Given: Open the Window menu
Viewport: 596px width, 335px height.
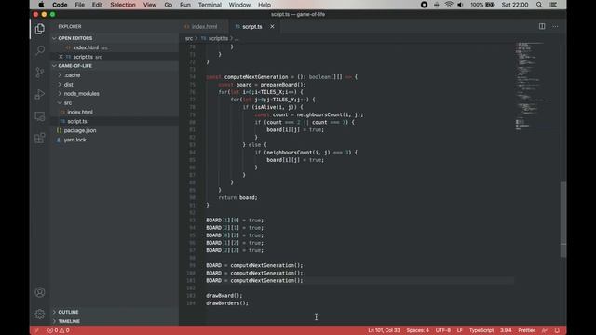Looking at the screenshot, I should [239, 5].
